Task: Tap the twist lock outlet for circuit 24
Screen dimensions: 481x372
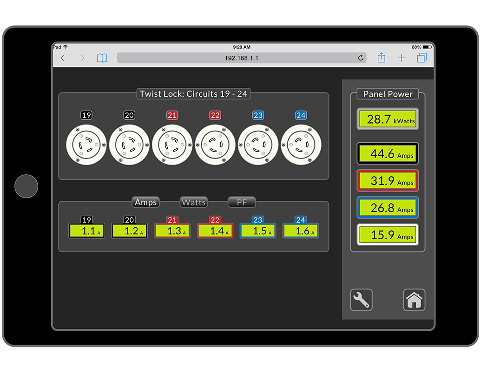Action: point(301,145)
